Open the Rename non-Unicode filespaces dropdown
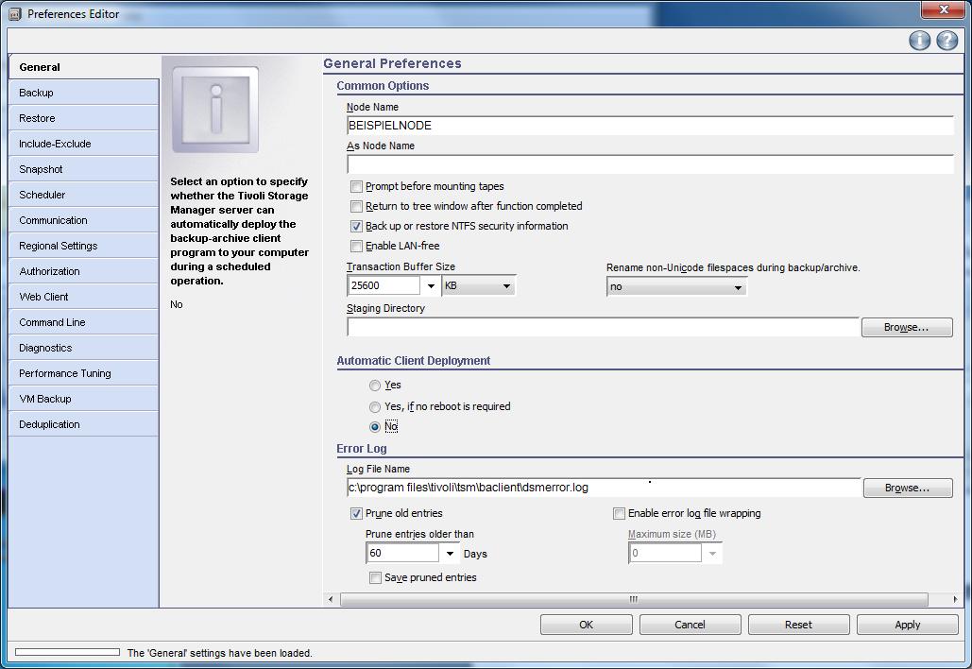This screenshot has height=669, width=972. (738, 287)
